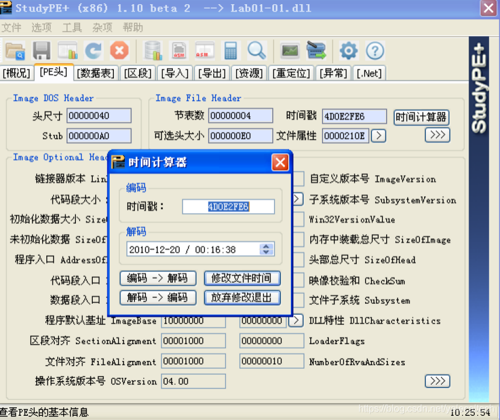Open settings via the gear icon
This screenshot has height=420, width=500.
coord(349,51)
